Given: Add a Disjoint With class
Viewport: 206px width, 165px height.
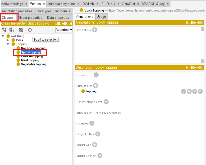Looking at the screenshot, I should (x=95, y=145).
